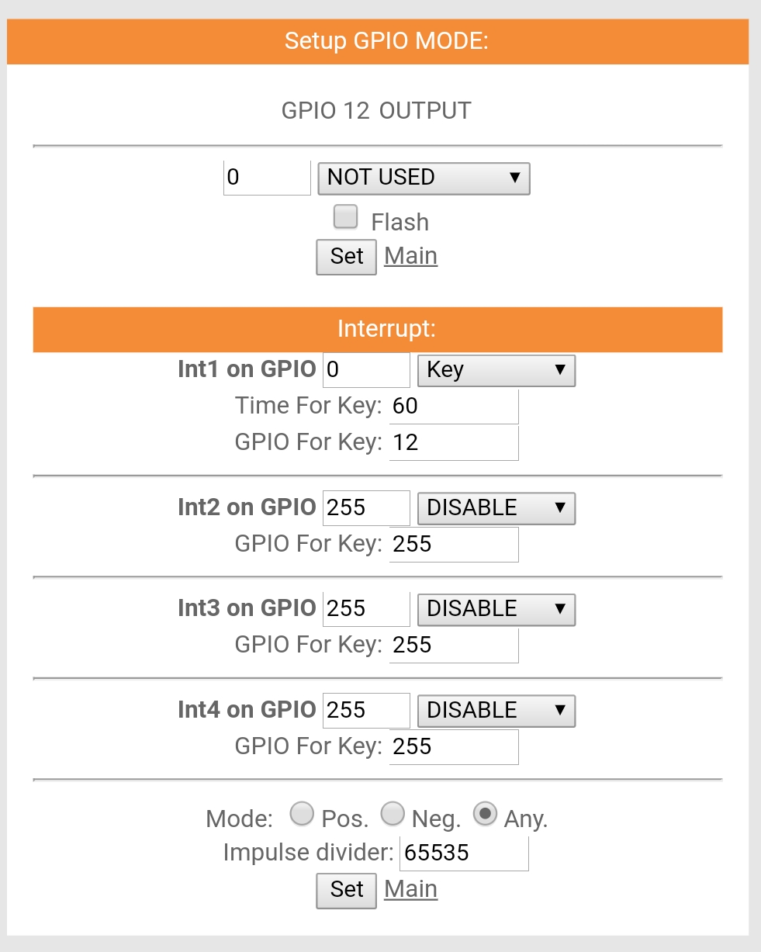Follow the bottom Main link

(x=411, y=889)
